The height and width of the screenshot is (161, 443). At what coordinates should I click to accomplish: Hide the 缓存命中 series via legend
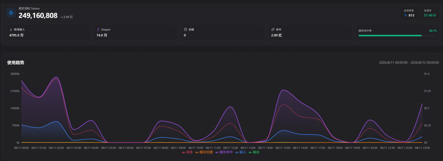pos(224,152)
